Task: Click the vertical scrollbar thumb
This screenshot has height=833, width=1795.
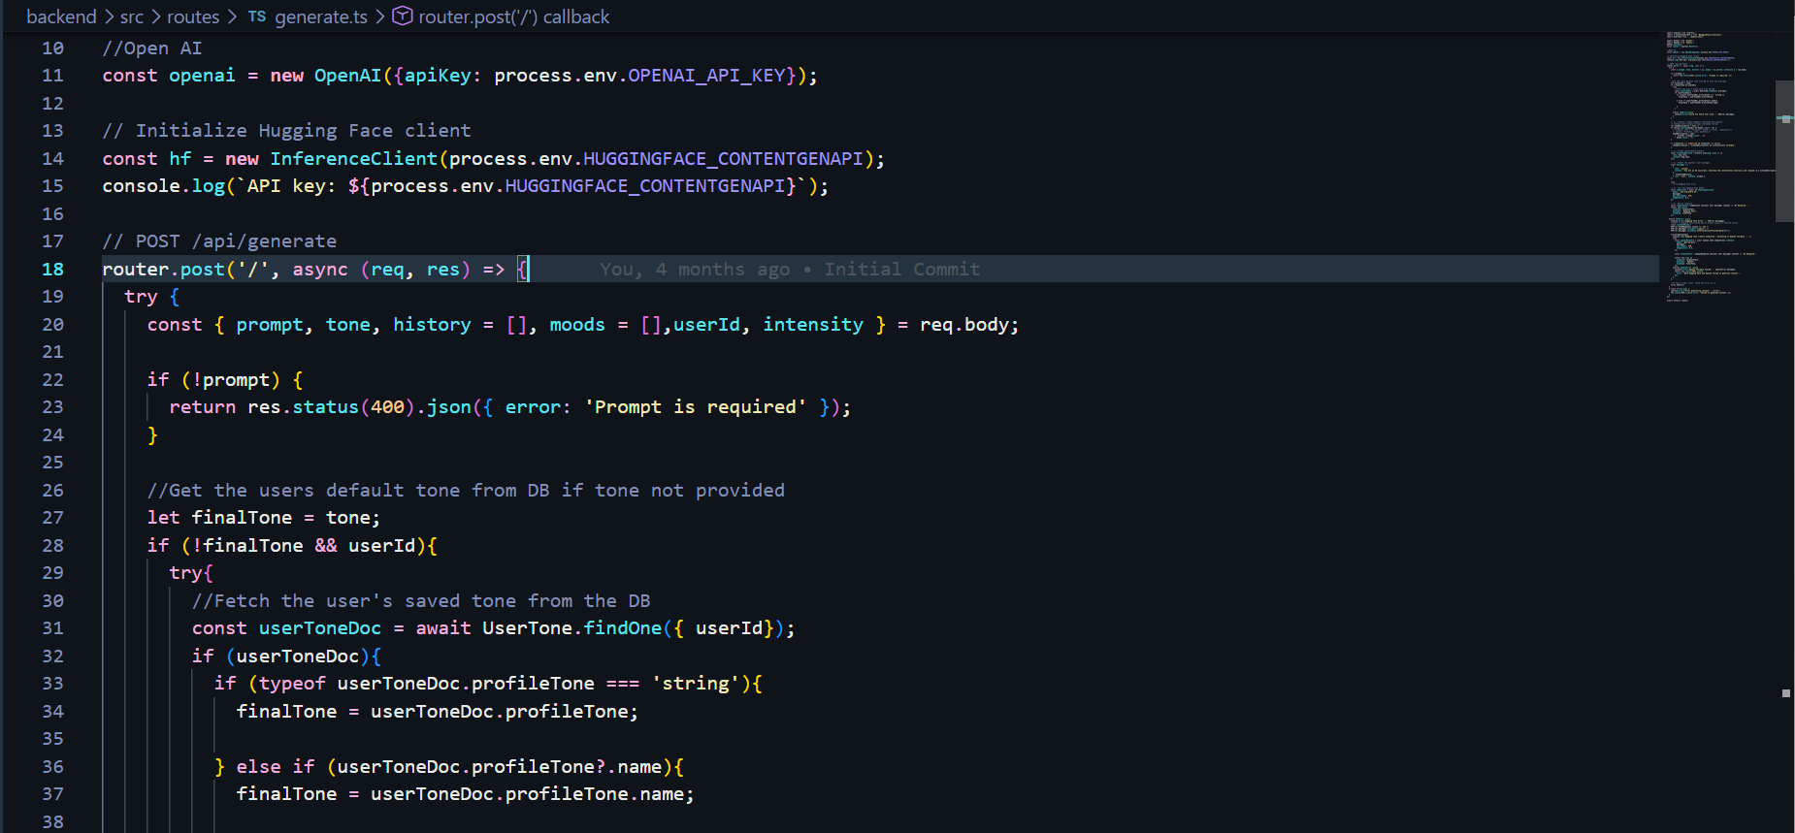Action: point(1784,151)
